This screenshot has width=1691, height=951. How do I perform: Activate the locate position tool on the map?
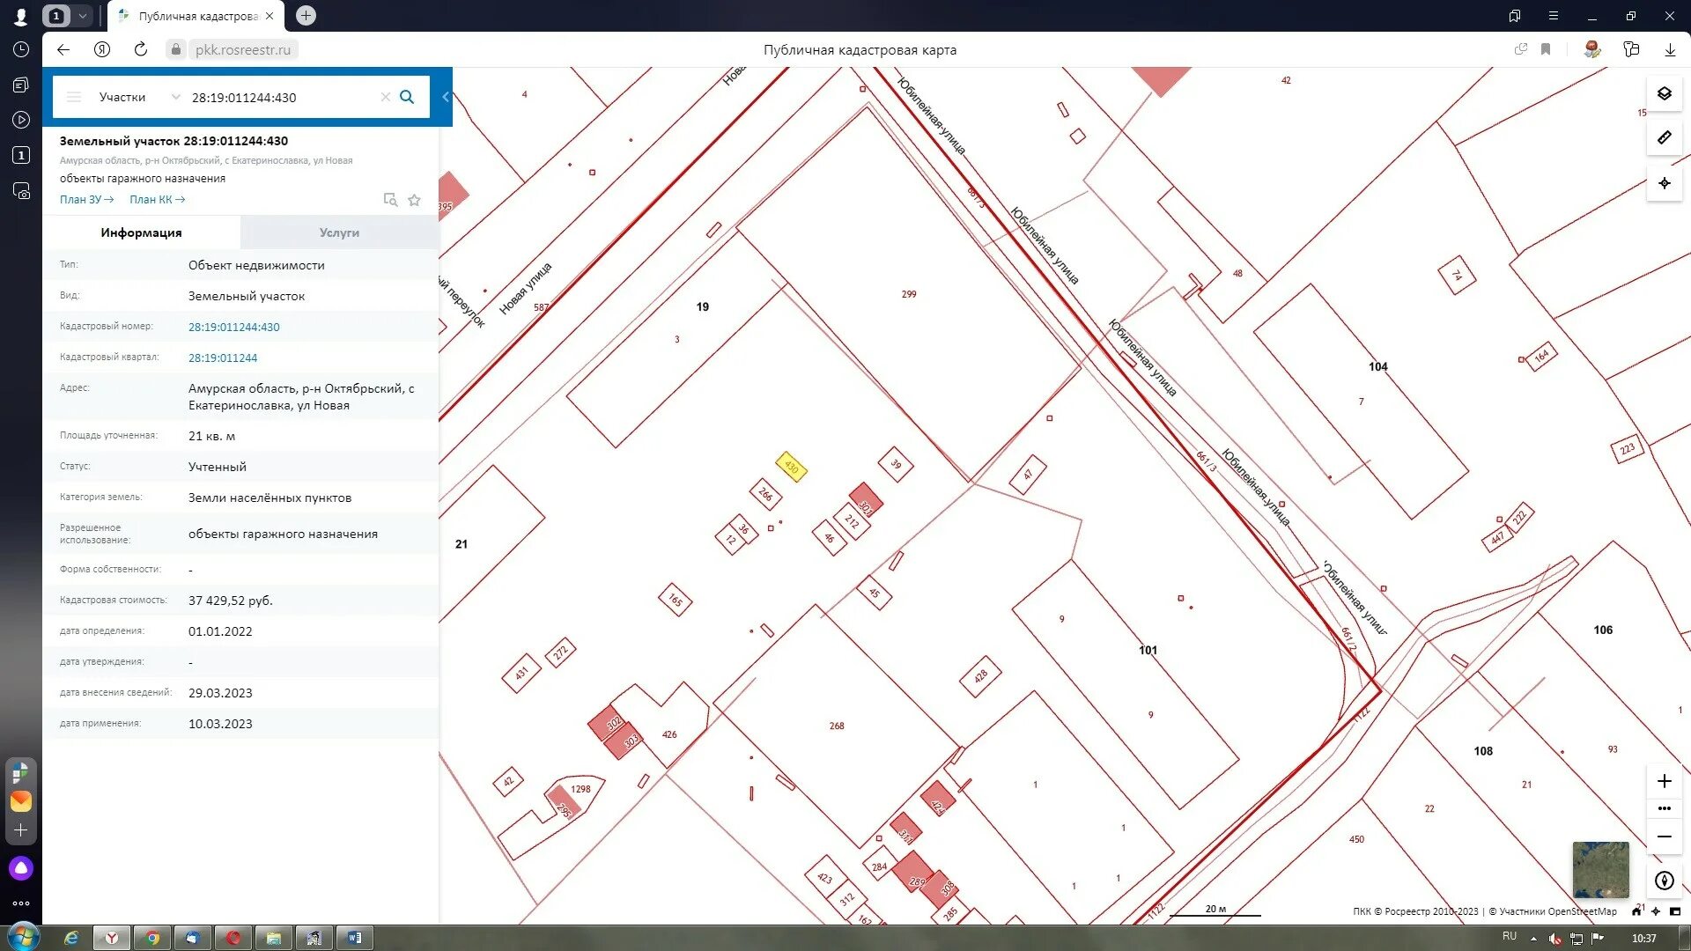point(1664,183)
